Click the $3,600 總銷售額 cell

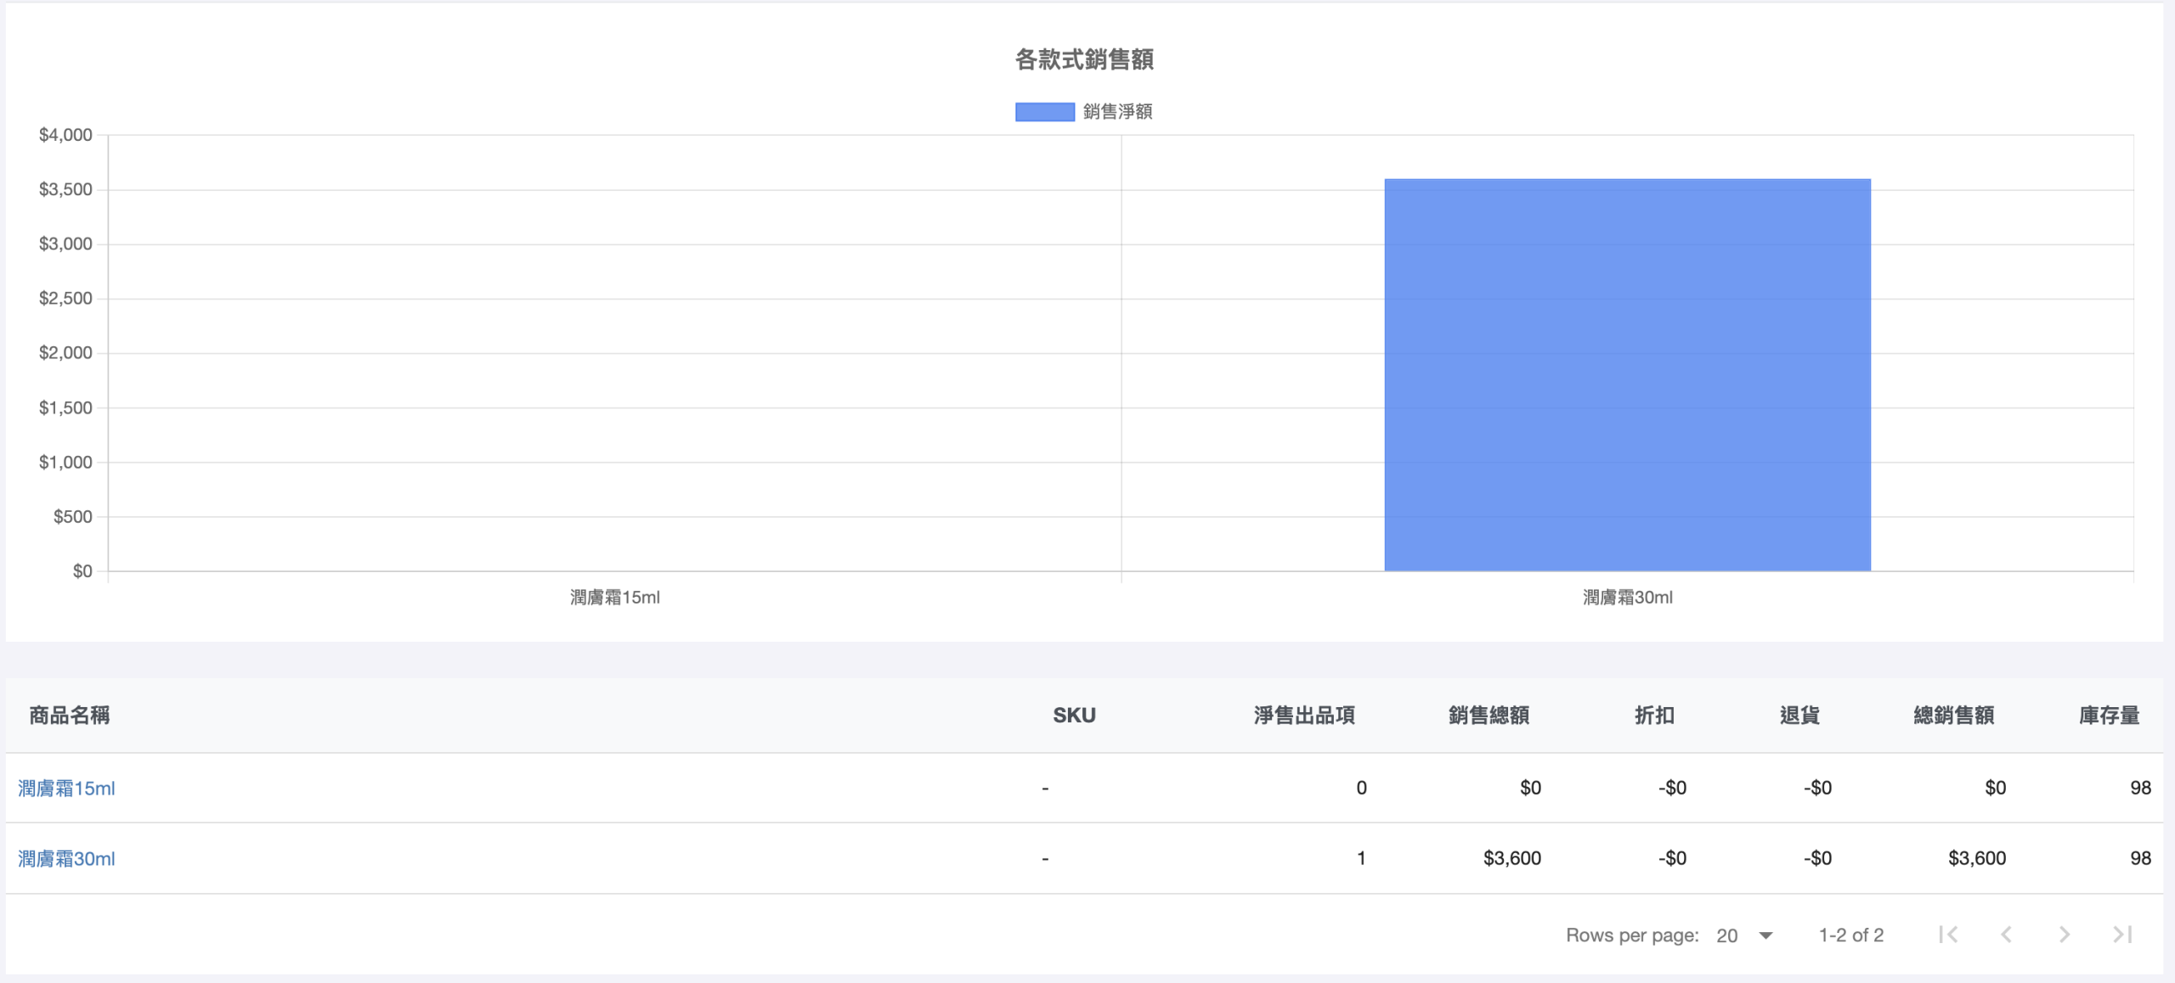coord(1976,859)
